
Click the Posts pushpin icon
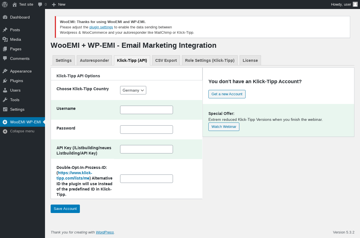tap(5, 30)
